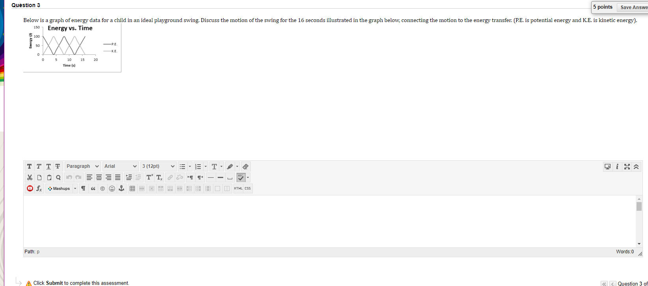Click inside the answer text area
The width and height of the screenshot is (648, 286).
(x=330, y=221)
